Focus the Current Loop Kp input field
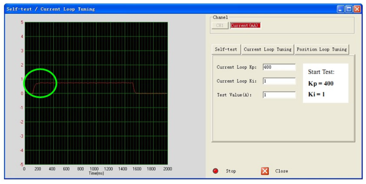Screen dimensions: 366x184 tap(279, 67)
